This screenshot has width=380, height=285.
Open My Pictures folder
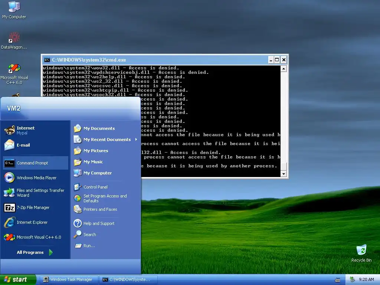point(105,151)
